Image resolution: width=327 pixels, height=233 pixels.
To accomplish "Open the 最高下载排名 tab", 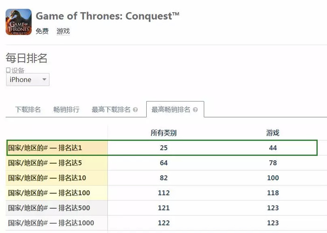I will pos(111,109).
